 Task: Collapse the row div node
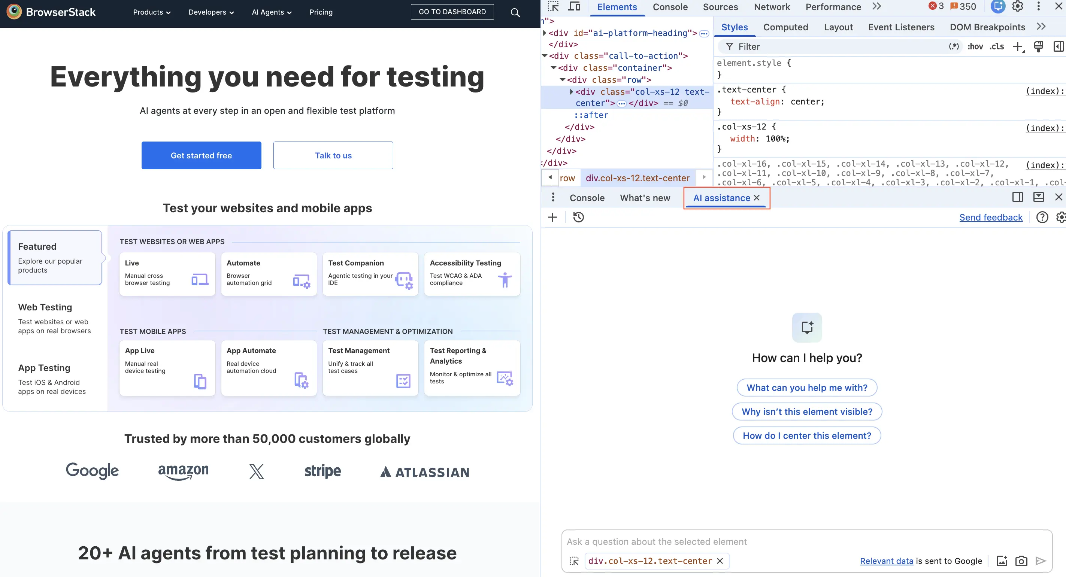tap(562, 79)
